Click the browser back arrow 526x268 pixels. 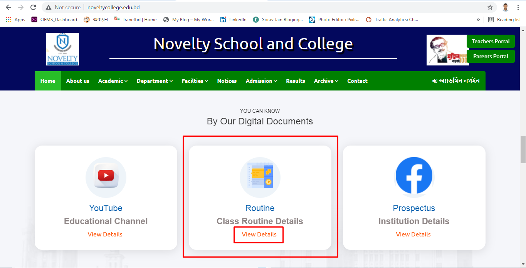click(8, 7)
